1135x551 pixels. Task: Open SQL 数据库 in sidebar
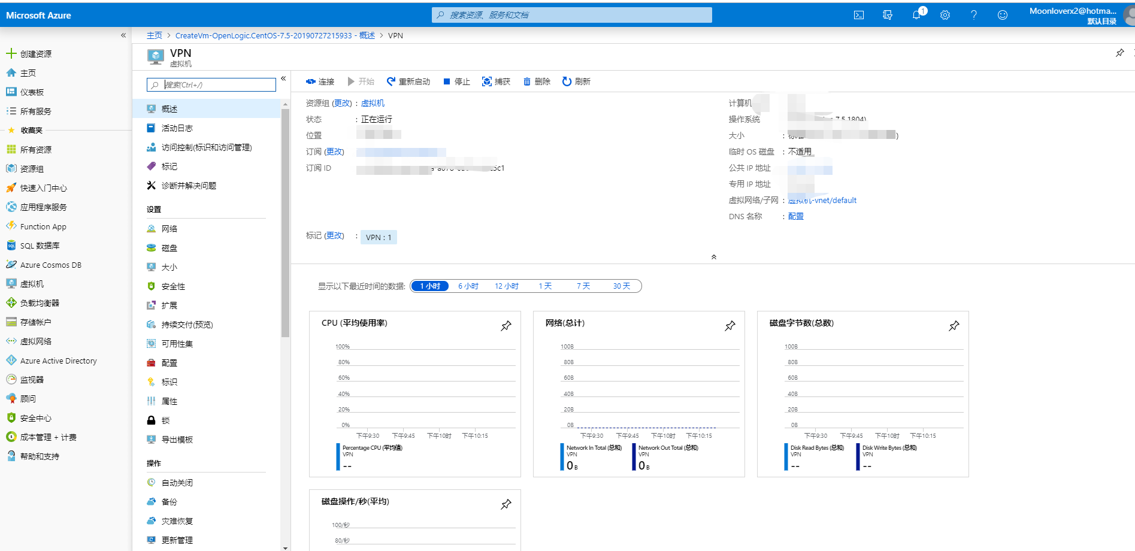click(x=33, y=246)
